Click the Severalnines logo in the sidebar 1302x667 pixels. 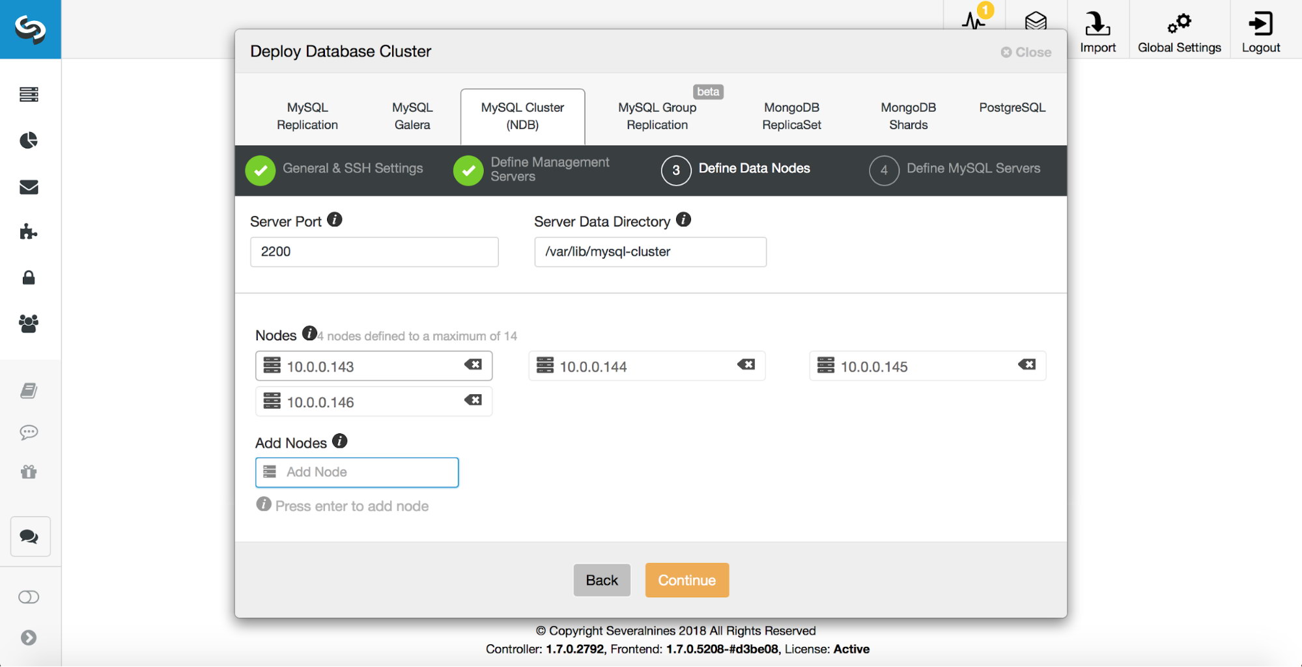tap(30, 29)
